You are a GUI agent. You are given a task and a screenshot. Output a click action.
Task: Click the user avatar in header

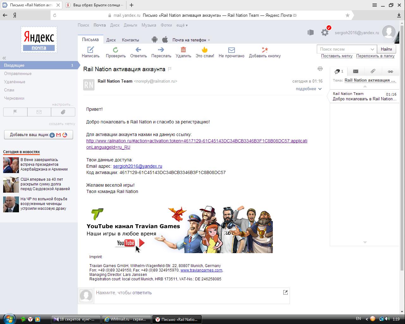tap(389, 32)
